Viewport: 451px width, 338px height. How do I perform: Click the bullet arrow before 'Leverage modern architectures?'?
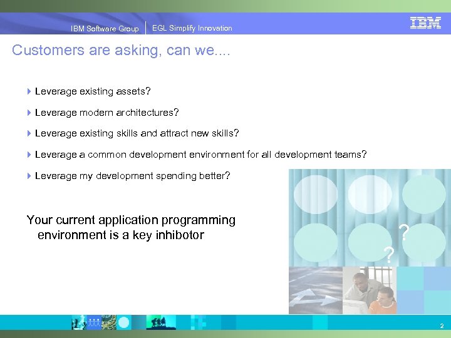click(x=29, y=113)
